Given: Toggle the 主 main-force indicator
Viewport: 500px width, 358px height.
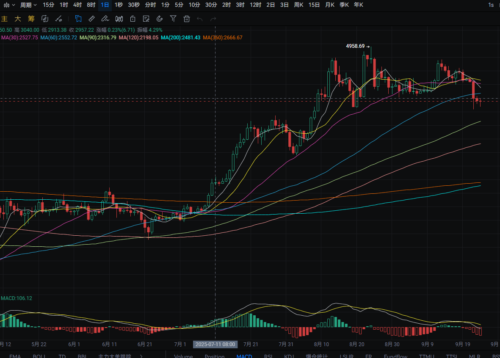Looking at the screenshot, I should [x=5, y=19].
